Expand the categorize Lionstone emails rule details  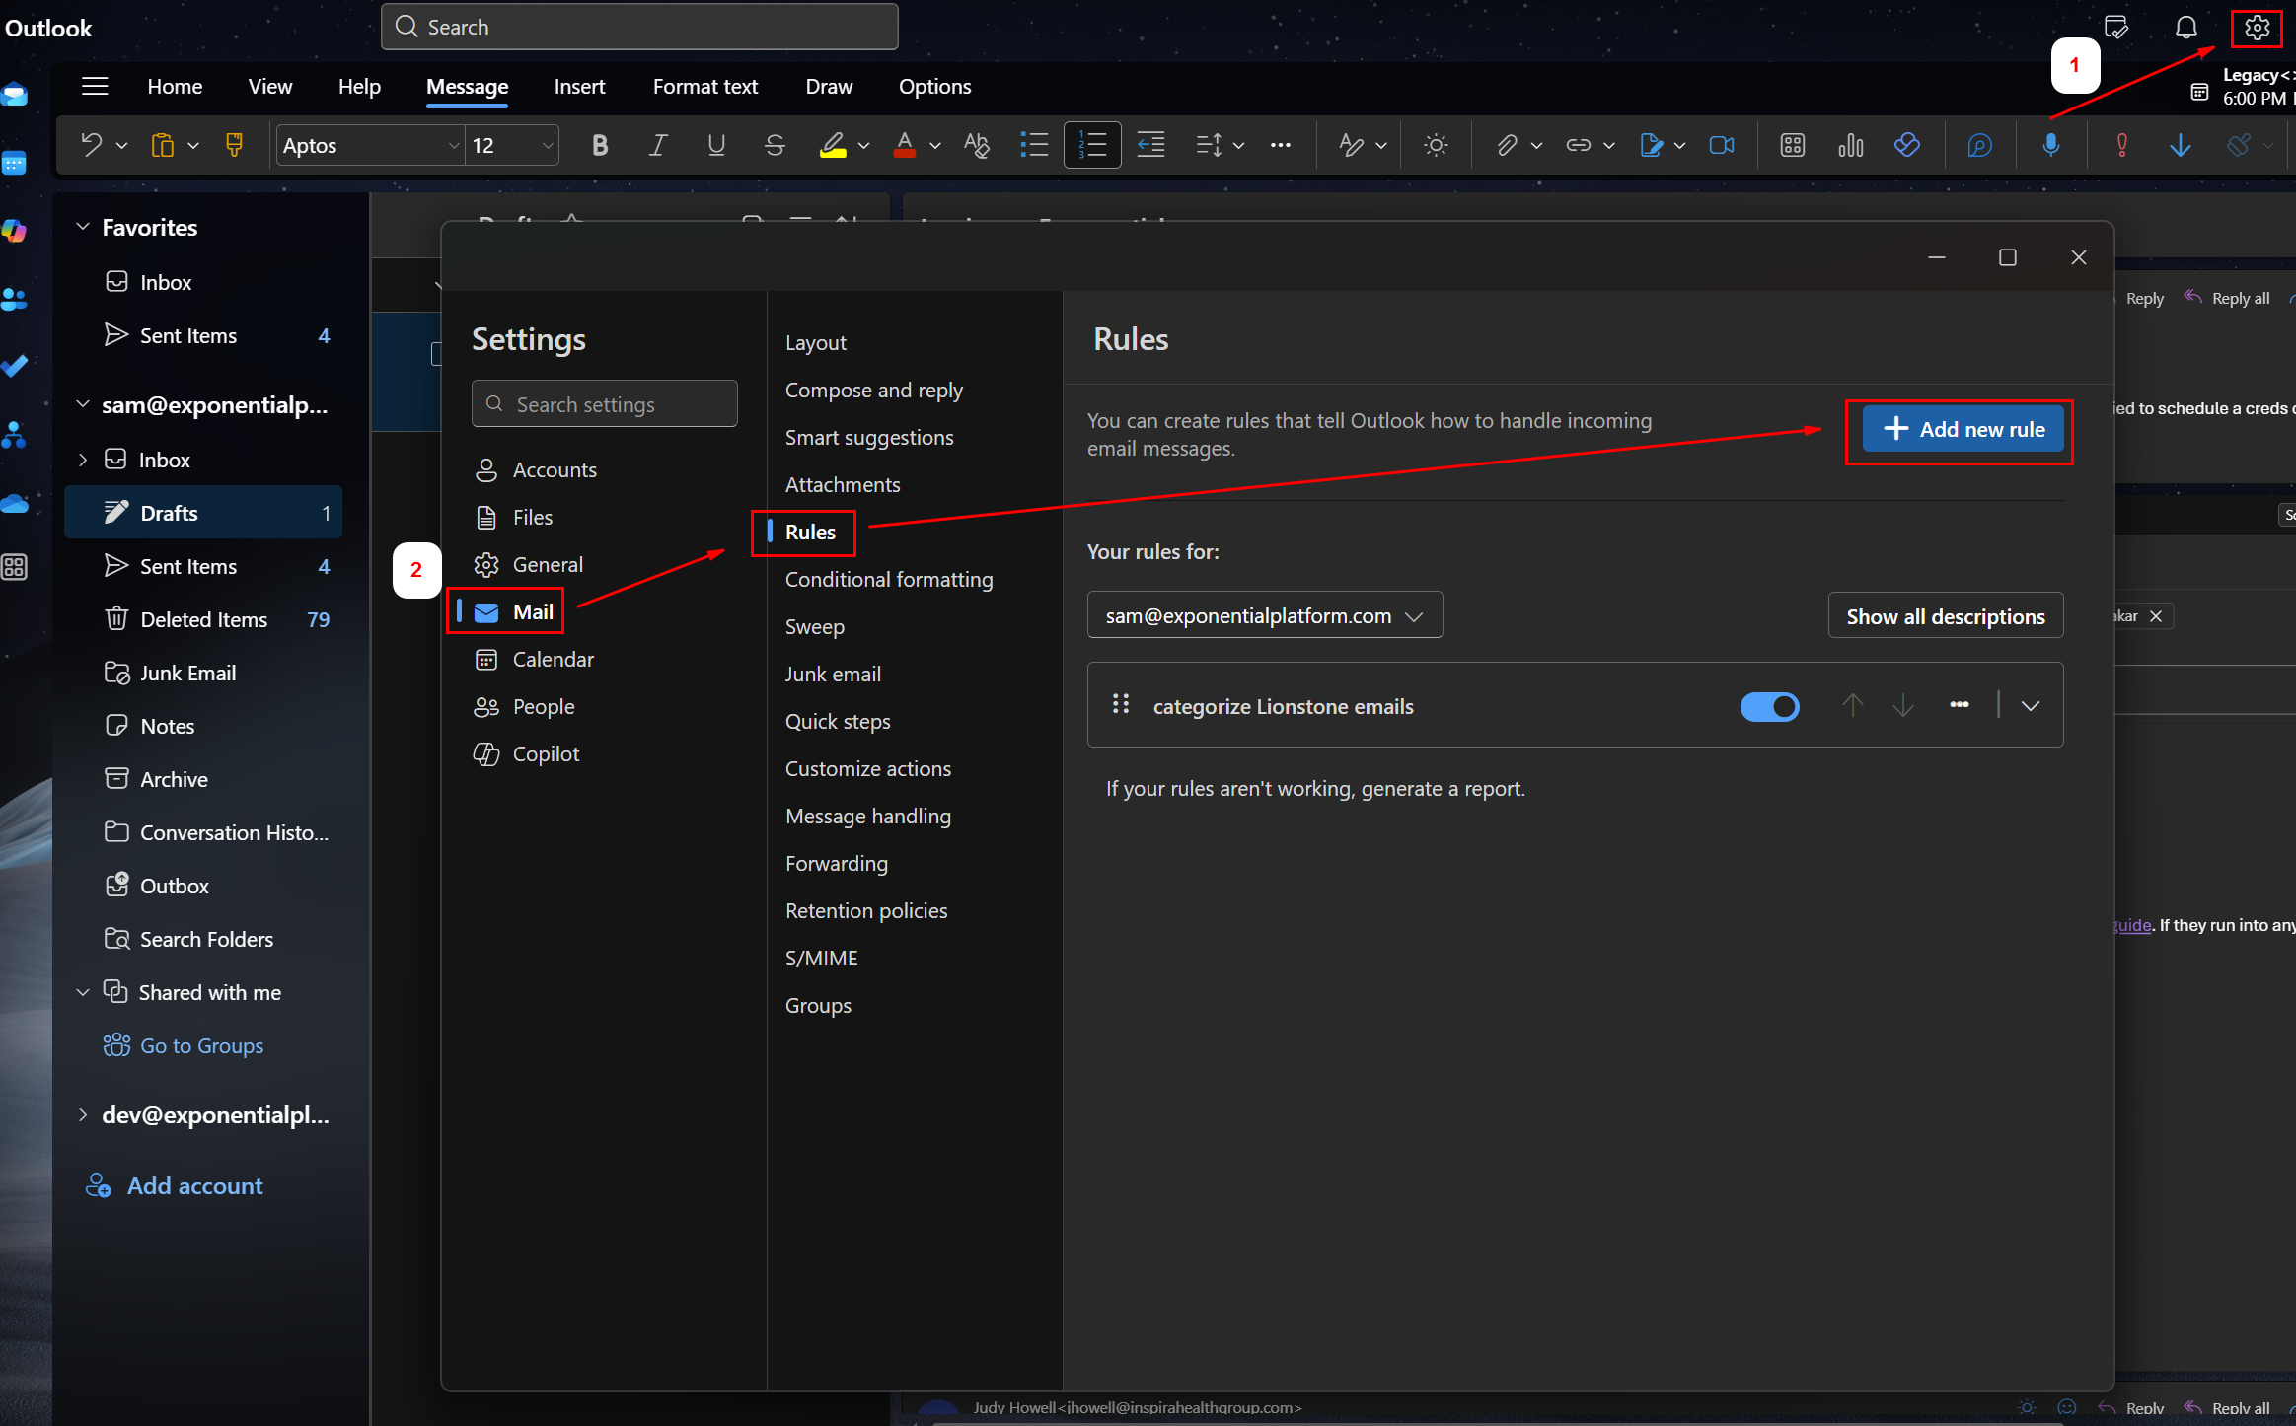pos(2031,706)
